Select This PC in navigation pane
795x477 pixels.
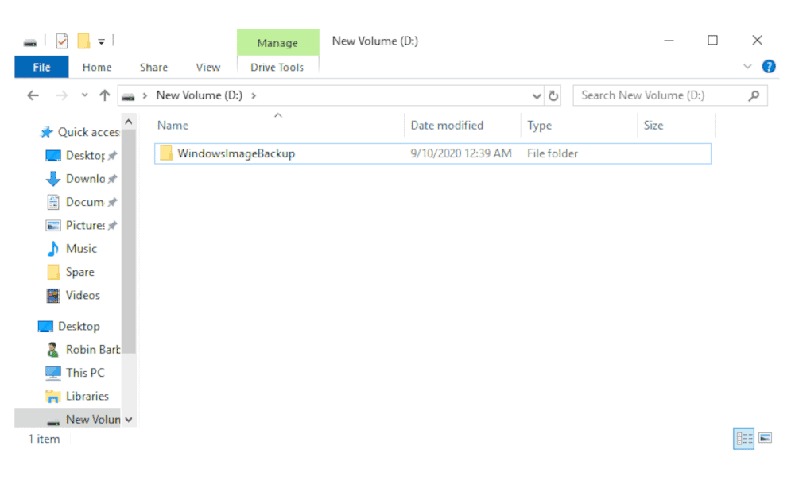tap(85, 373)
